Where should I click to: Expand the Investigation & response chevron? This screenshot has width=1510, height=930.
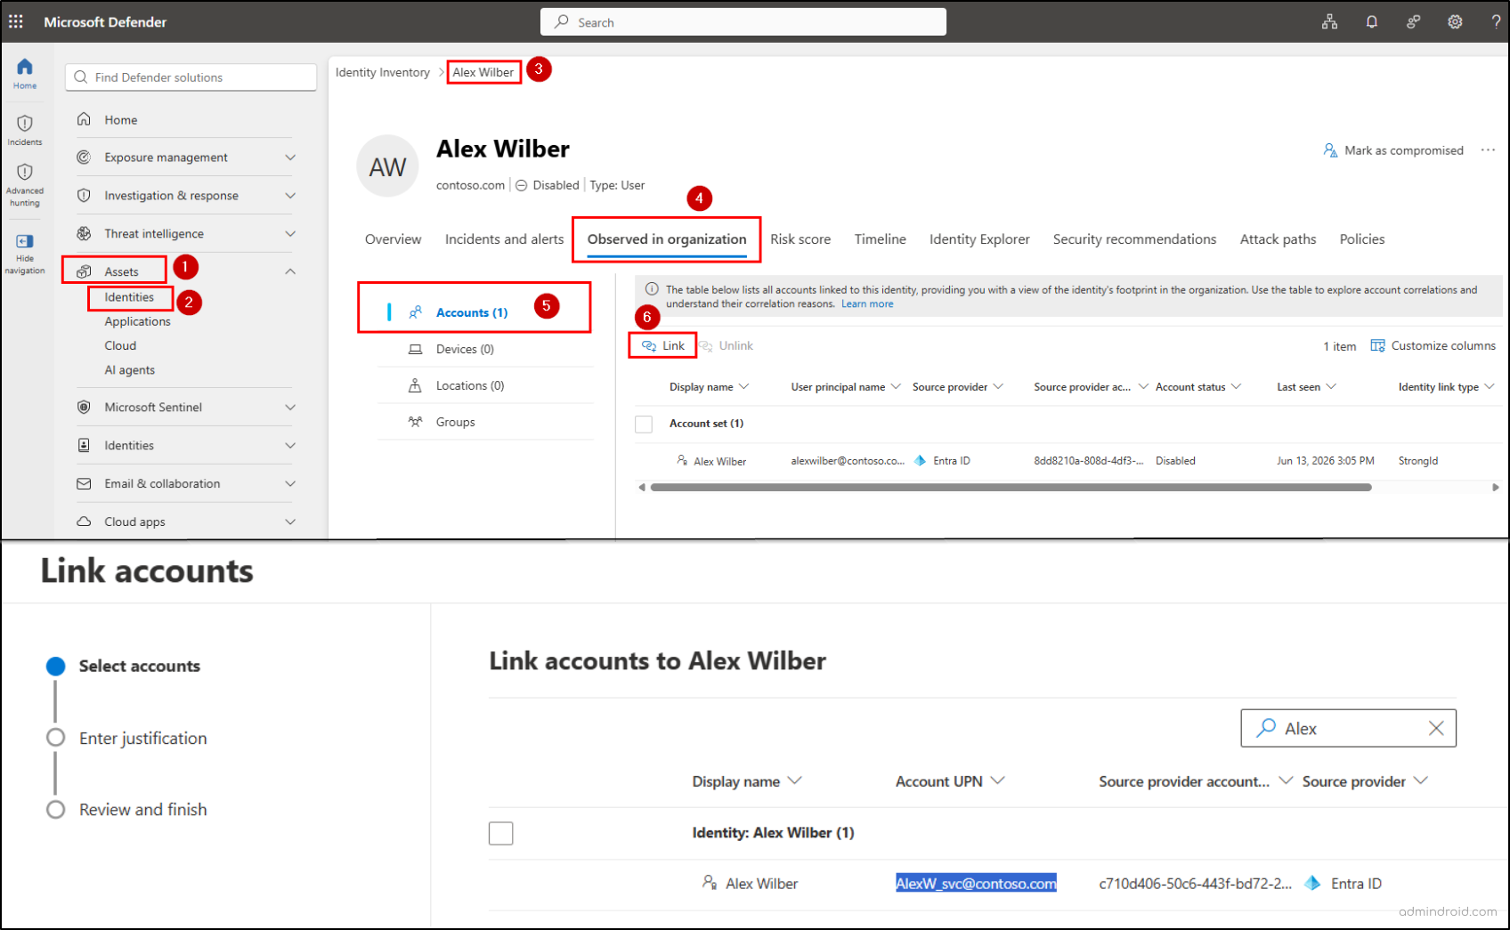(x=290, y=196)
